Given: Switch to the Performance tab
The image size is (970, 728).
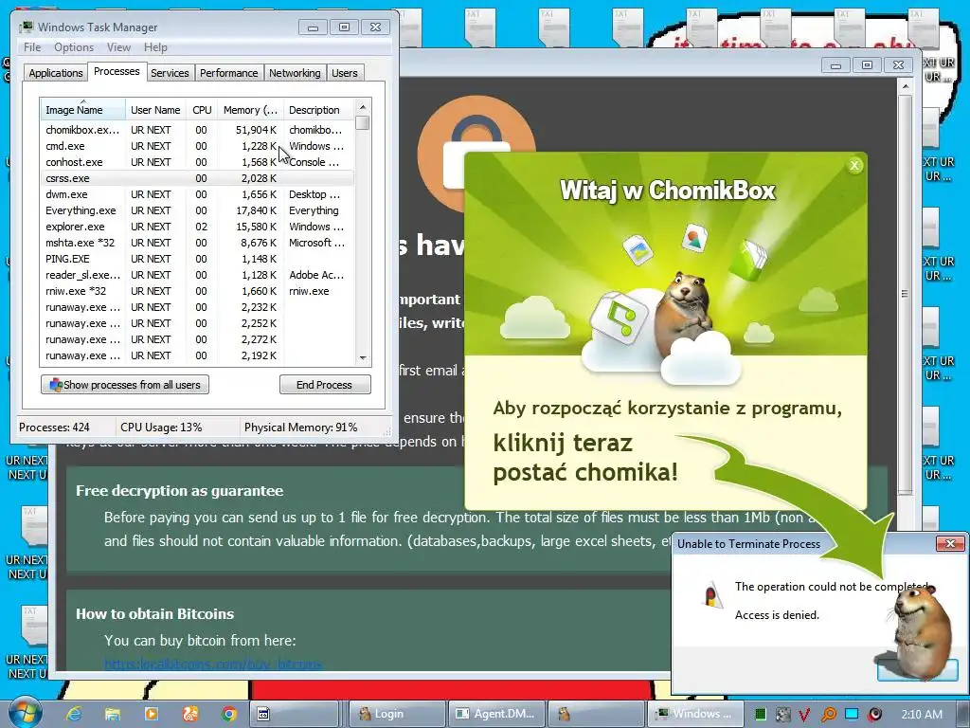Looking at the screenshot, I should pyautogui.click(x=229, y=73).
